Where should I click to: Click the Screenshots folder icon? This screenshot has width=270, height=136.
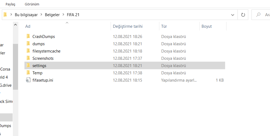pyautogui.click(x=28, y=58)
